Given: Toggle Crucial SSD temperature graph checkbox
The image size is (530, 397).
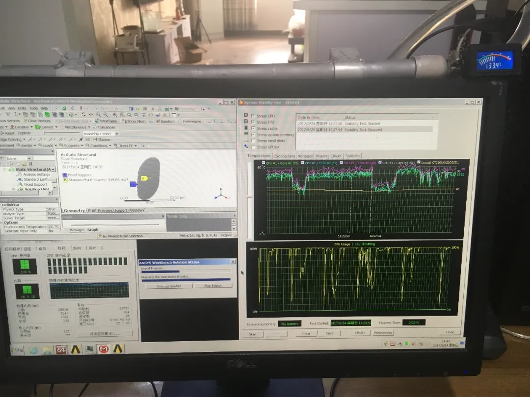Looking at the screenshot, I should tap(419, 162).
